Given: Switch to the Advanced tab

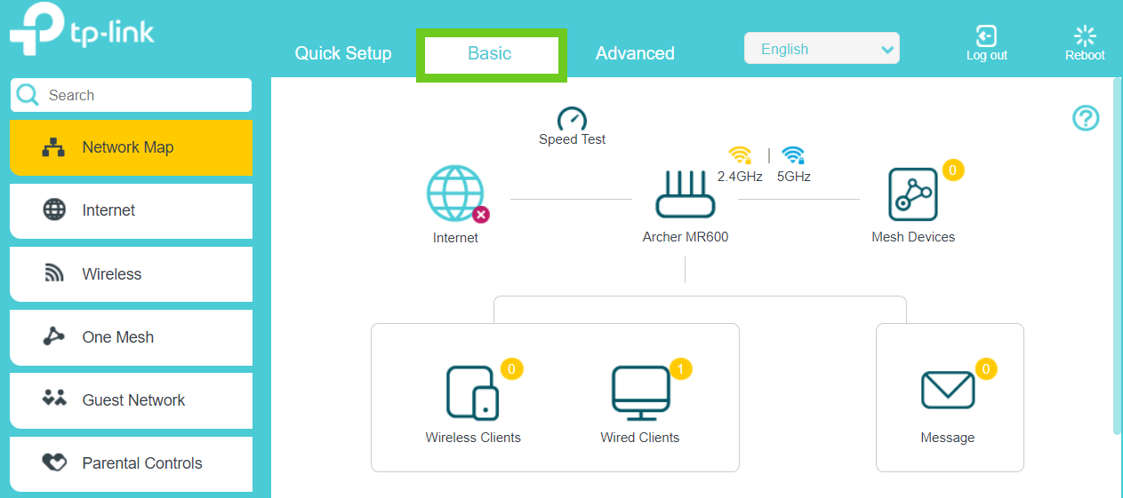Looking at the screenshot, I should coord(635,53).
